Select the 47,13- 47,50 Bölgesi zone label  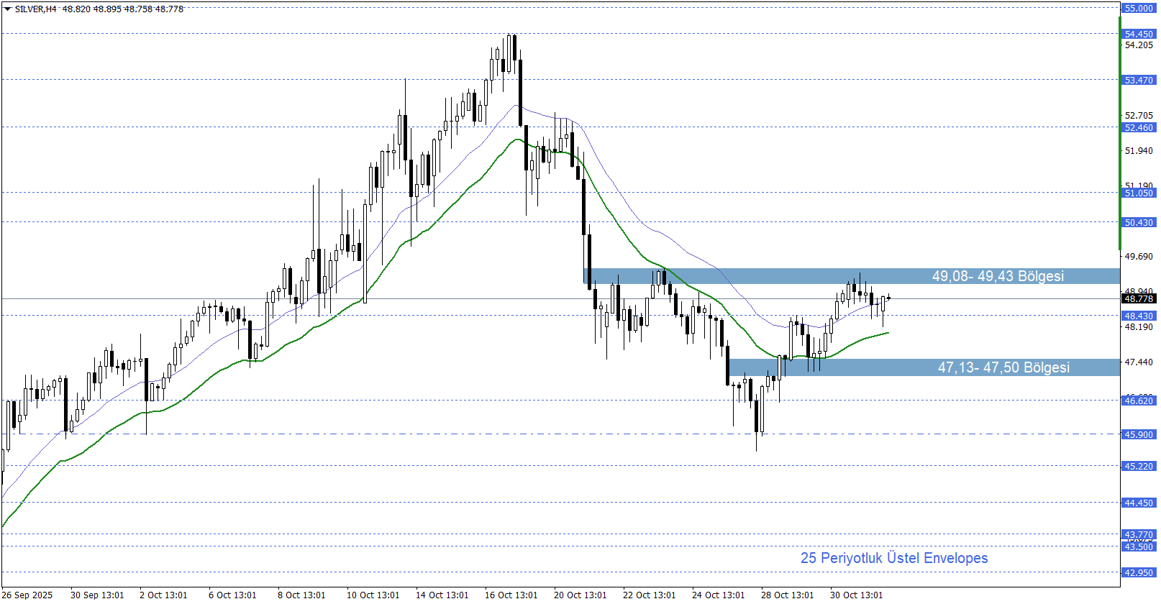pyautogui.click(x=1003, y=367)
